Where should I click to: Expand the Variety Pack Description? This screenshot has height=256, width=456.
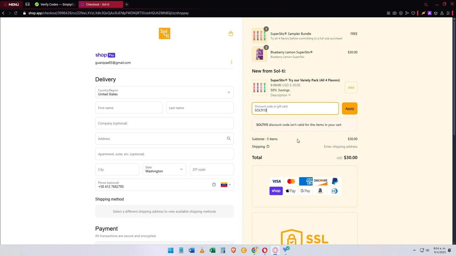pyautogui.click(x=281, y=95)
